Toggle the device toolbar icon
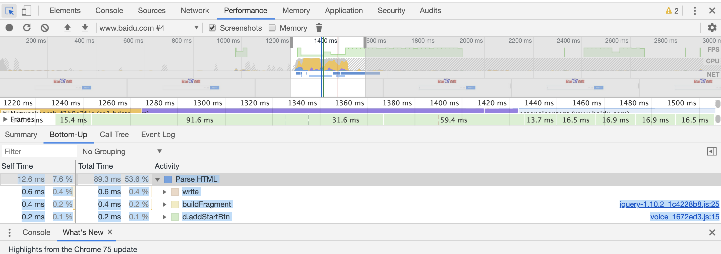The height and width of the screenshot is (254, 721). (26, 11)
